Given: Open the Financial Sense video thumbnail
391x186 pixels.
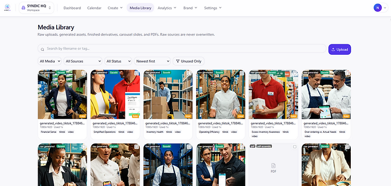Looking at the screenshot, I should pos(62,95).
